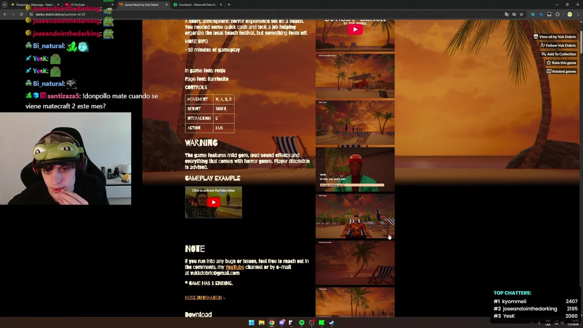This screenshot has height=328, width=583.
Task: Open screenshot with two people among sunbeds
Action: [x=355, y=122]
